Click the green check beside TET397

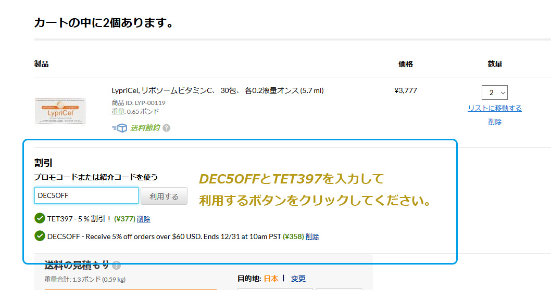[40, 218]
